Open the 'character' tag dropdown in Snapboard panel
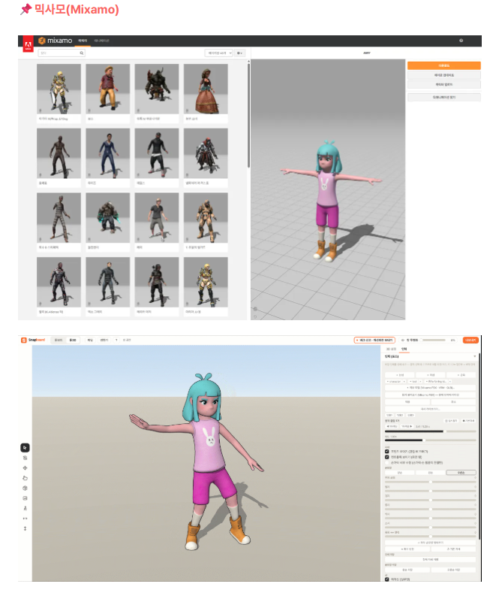 click(x=394, y=382)
